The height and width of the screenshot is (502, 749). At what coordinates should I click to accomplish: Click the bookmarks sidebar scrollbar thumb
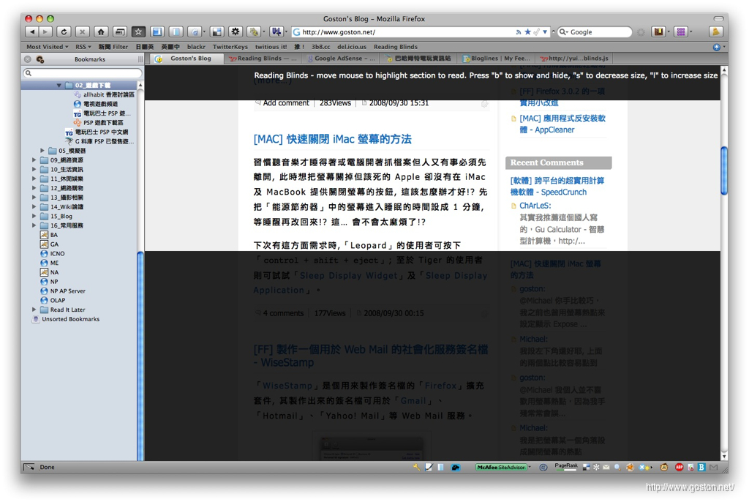coord(140,356)
